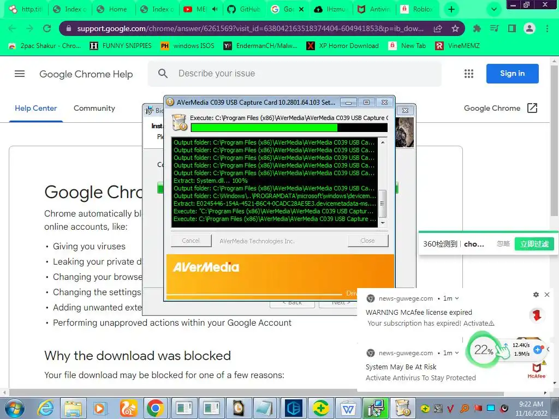This screenshot has height=419, width=559.
Task: Switch to the Antivirus McAfee tab
Action: pos(374,9)
